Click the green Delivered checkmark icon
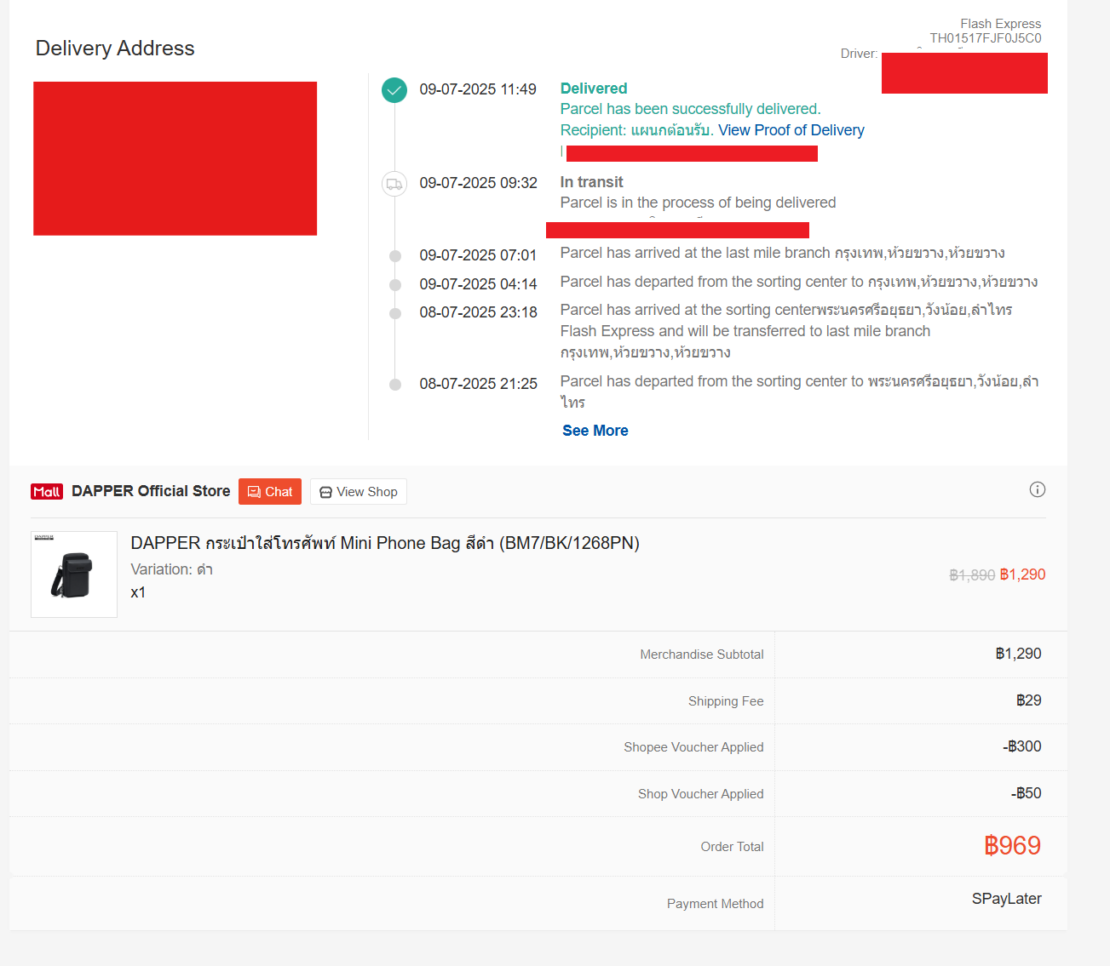Viewport: 1110px width, 966px height. click(x=394, y=90)
